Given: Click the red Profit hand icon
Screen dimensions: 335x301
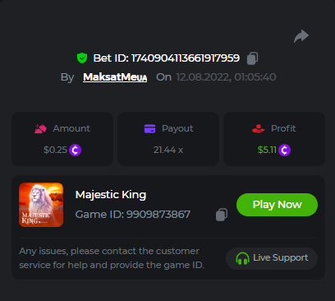Looking at the screenshot, I should 259,128.
